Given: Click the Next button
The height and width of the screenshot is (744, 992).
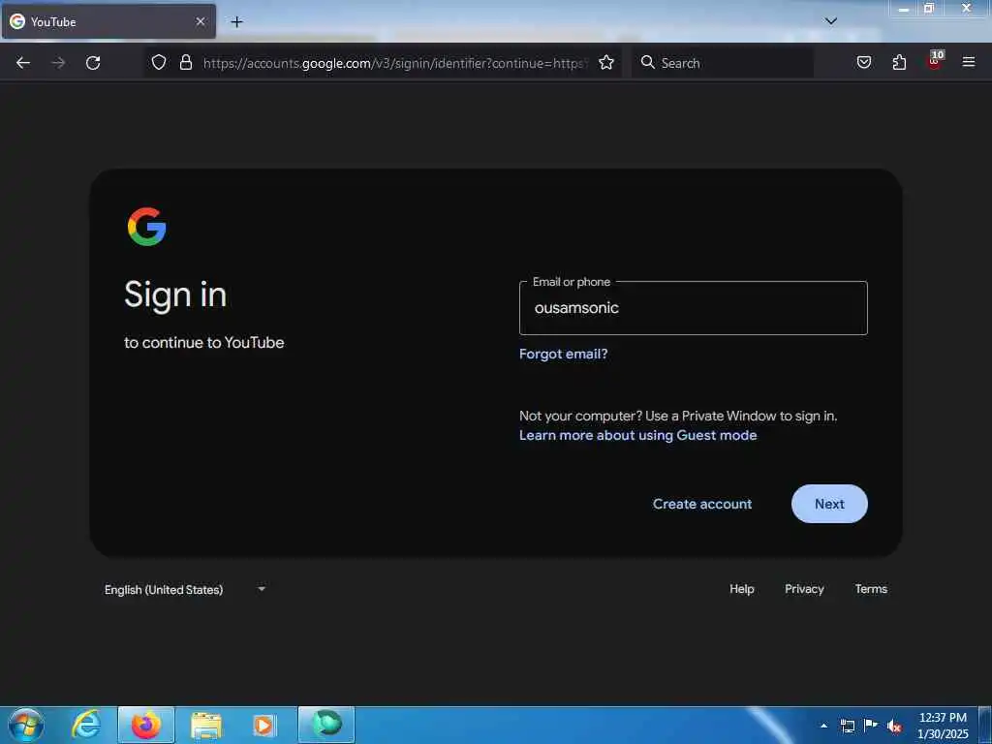Looking at the screenshot, I should [829, 504].
